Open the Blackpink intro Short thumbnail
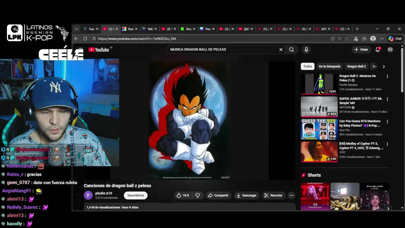This screenshot has width=405, height=228. point(315,196)
